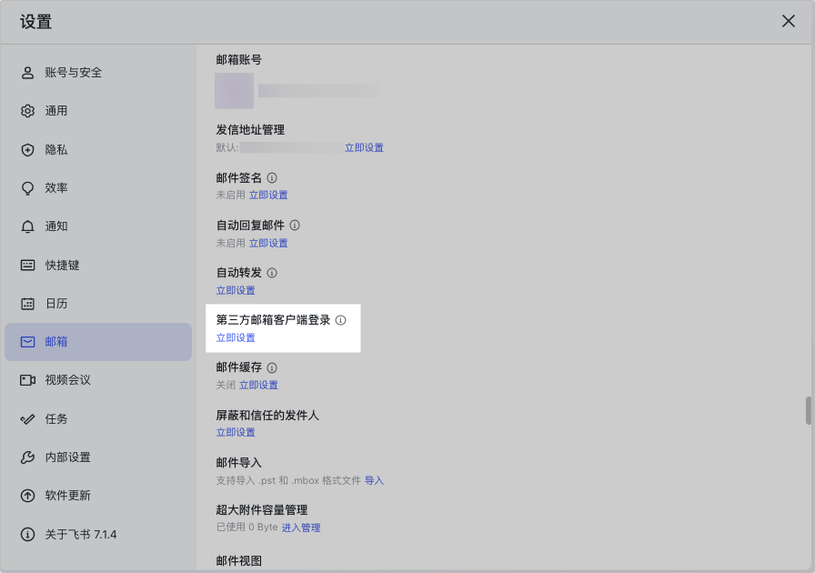This screenshot has width=815, height=573.
Task: Click the 邮箱账号 heading
Action: click(x=239, y=60)
